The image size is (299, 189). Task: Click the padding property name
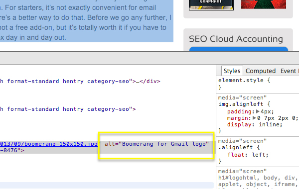pos(239,111)
